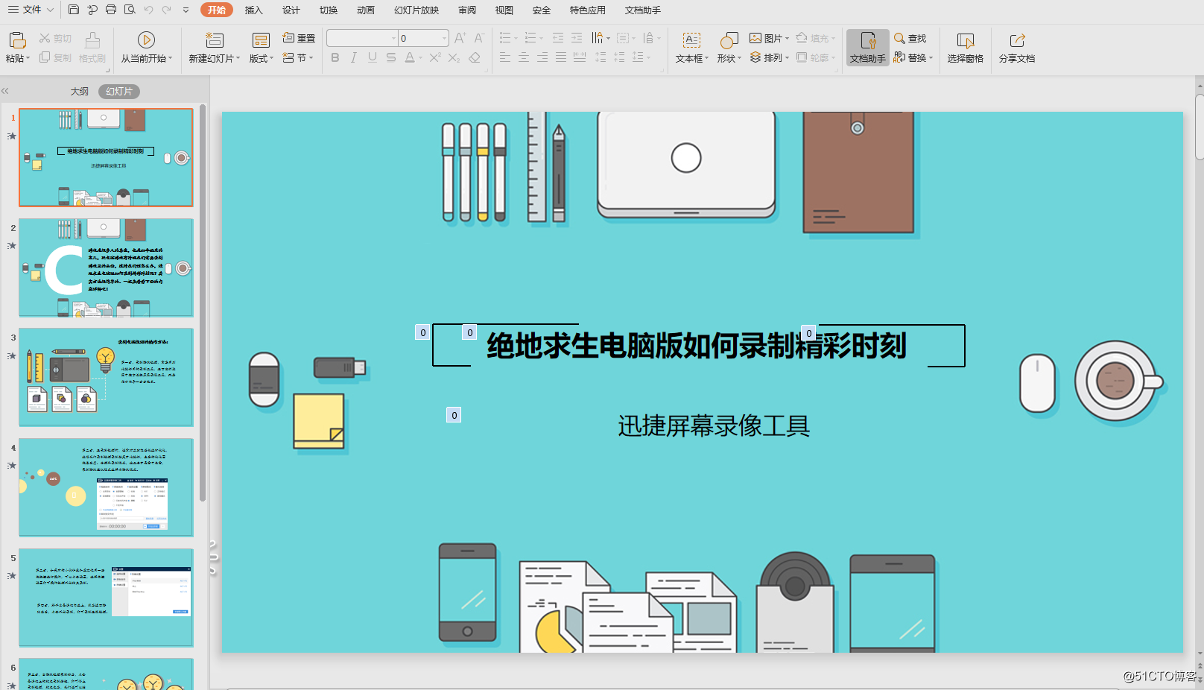Select slide 5 thumbnail

(x=106, y=598)
